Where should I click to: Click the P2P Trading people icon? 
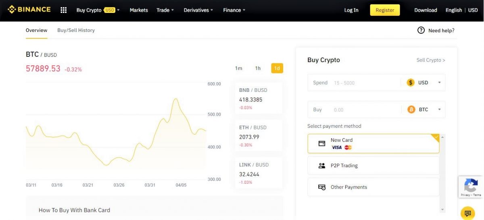click(322, 166)
